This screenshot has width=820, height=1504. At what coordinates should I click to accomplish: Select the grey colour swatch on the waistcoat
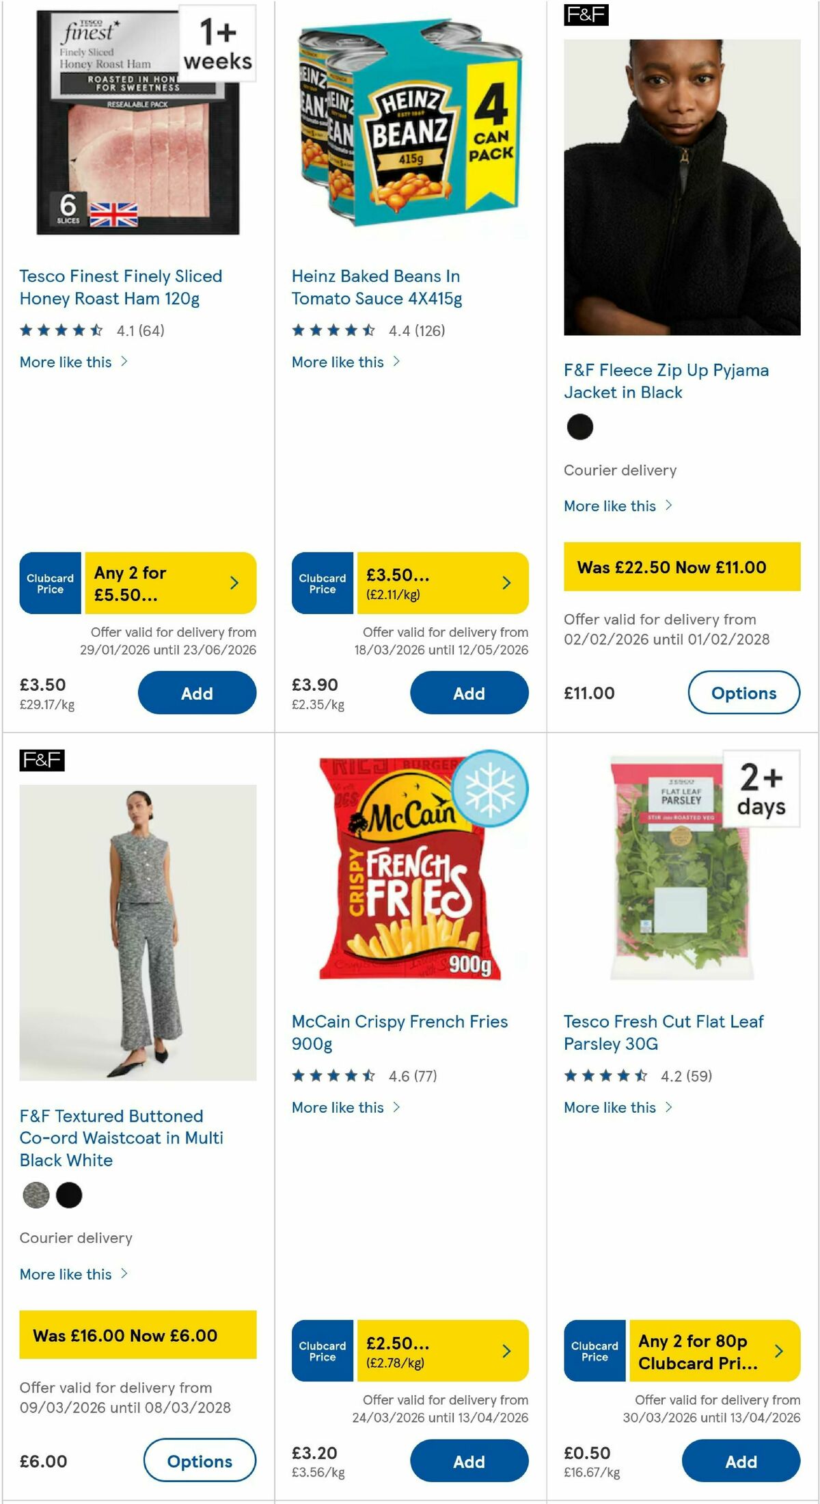tap(35, 1196)
